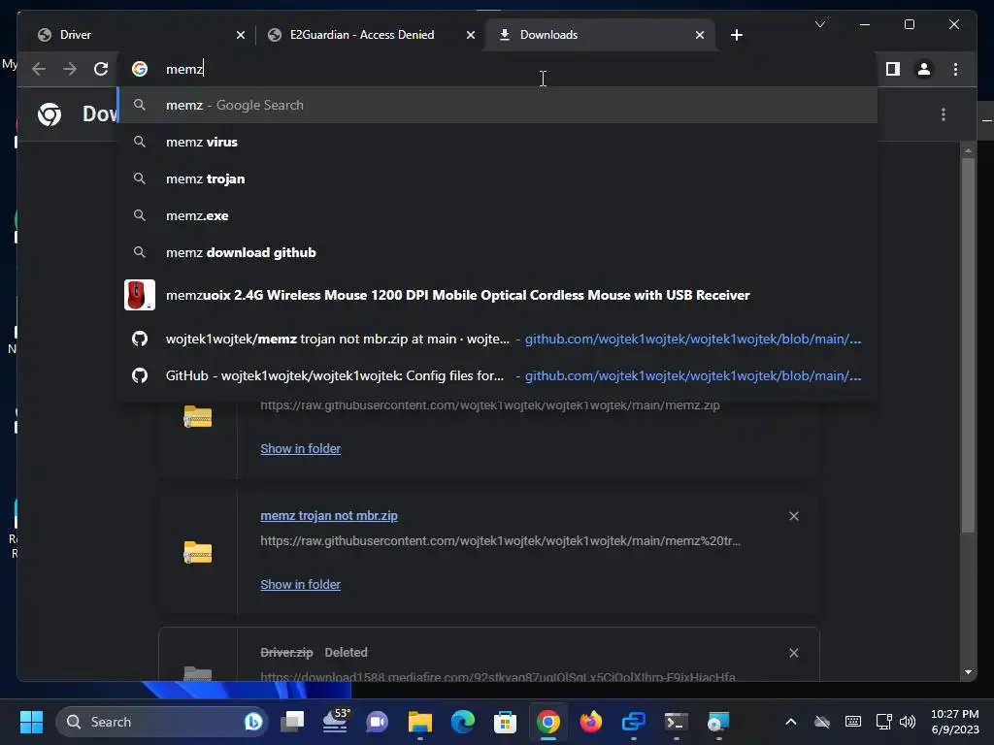Open the blue network-computers taskbar app
This screenshot has width=994, height=745.
(x=633, y=722)
